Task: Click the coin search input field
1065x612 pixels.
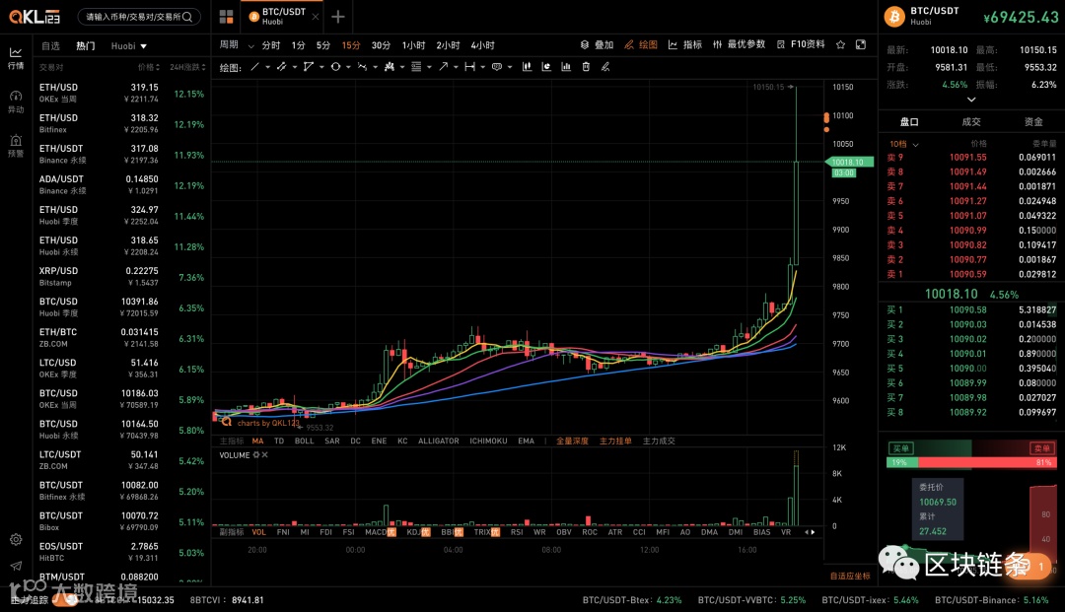Action: click(139, 17)
